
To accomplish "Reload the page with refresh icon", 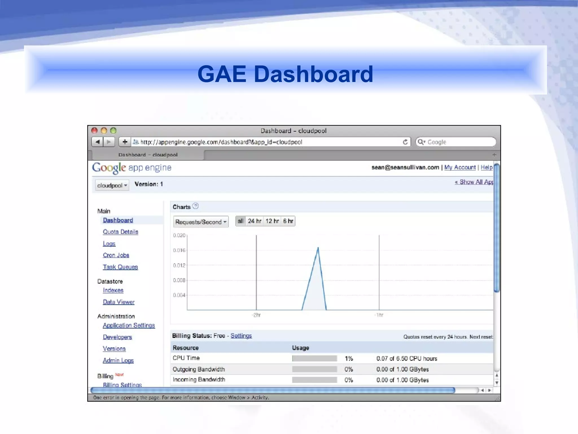I will (405, 142).
